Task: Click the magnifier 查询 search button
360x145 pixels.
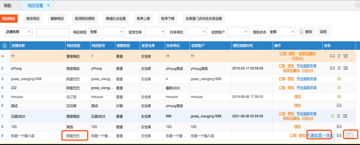Action: [306, 32]
